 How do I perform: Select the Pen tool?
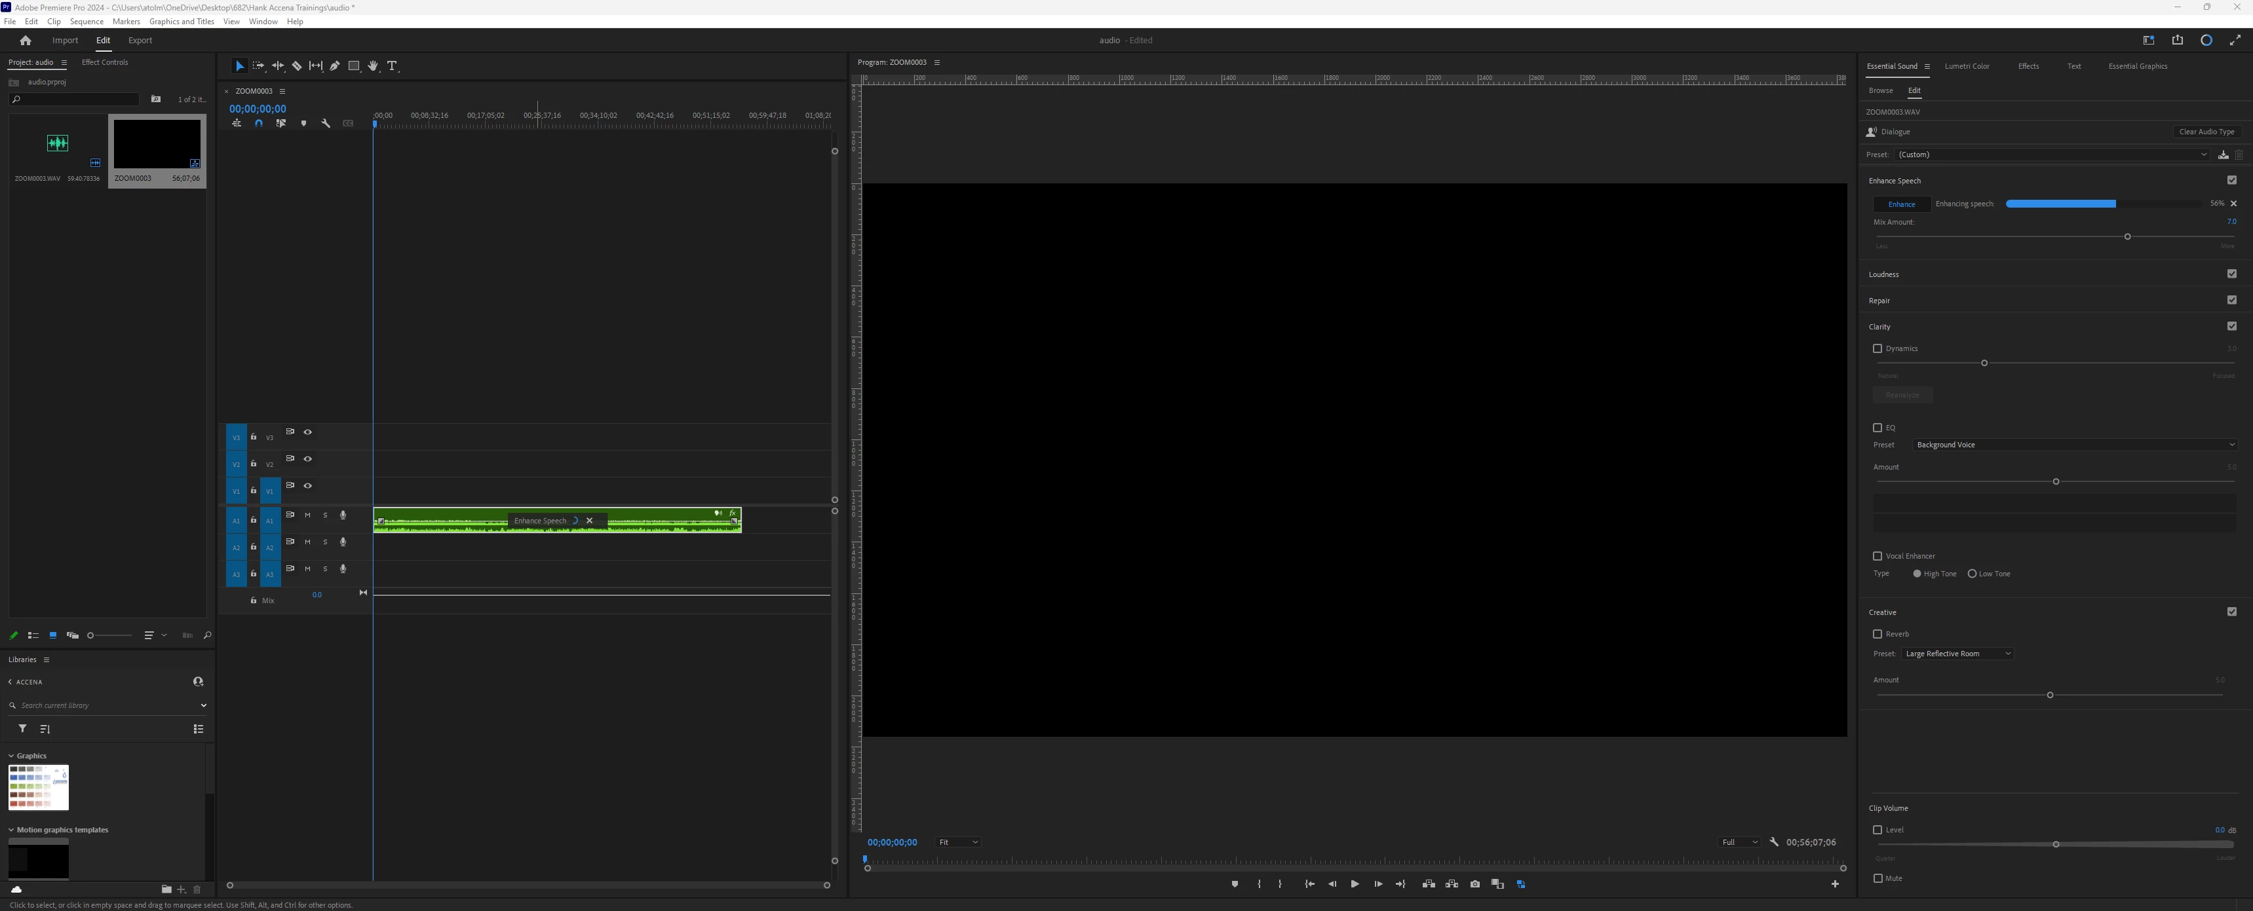(x=335, y=65)
